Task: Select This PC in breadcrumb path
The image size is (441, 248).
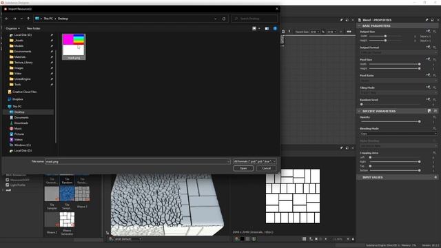Action: coord(48,19)
